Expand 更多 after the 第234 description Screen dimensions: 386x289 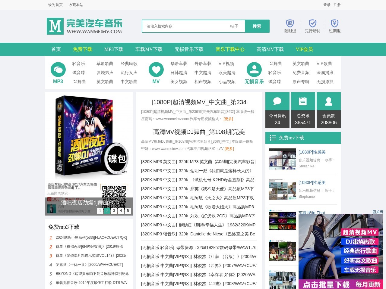click(x=228, y=119)
